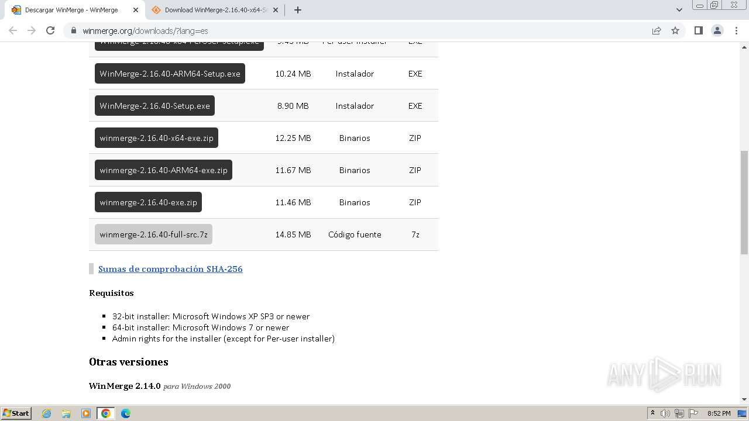Image resolution: width=749 pixels, height=421 pixels.
Task: Open the volume speaker tray icon
Action: pos(665,413)
